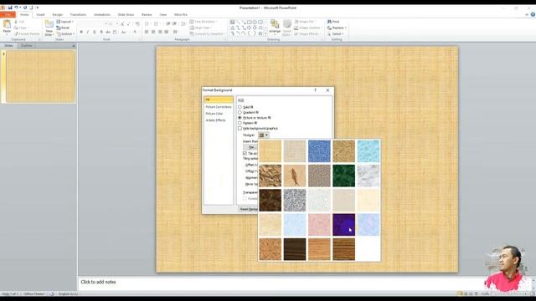Switch to the Slide Show ribbon tab
The height and width of the screenshot is (301, 536).
pos(126,15)
